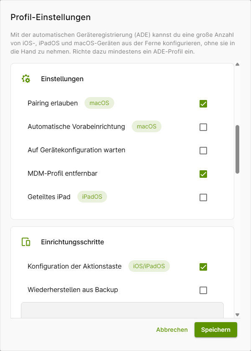Click the macOS badge next to Pairing erlauben
Viewport: 251px width, 351px height.
click(99, 103)
